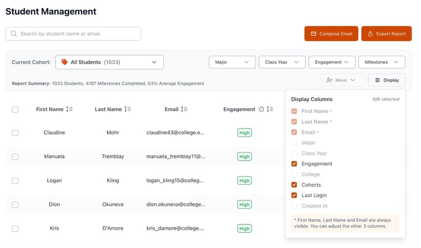The width and height of the screenshot is (421, 248).
Task: Open the Engagement filter dropdown
Action: click(332, 62)
